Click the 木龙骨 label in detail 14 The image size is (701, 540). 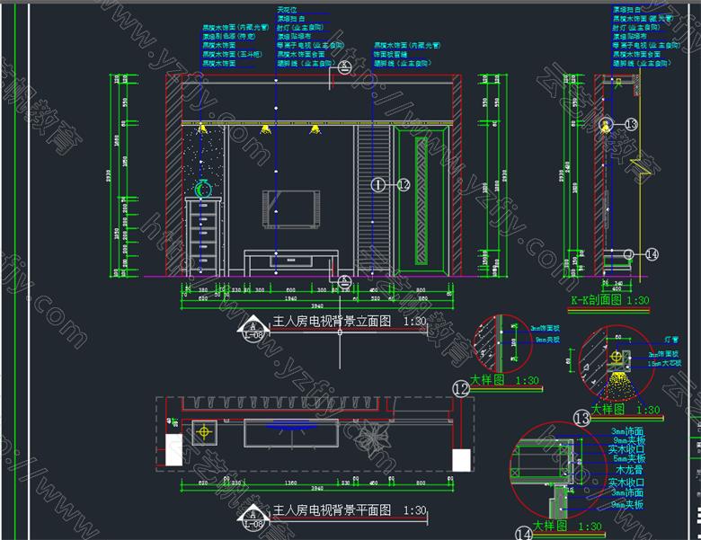629,469
